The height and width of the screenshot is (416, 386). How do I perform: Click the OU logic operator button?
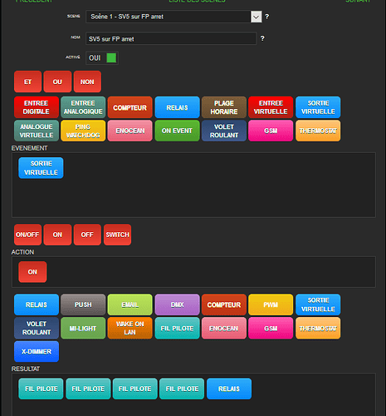point(57,82)
